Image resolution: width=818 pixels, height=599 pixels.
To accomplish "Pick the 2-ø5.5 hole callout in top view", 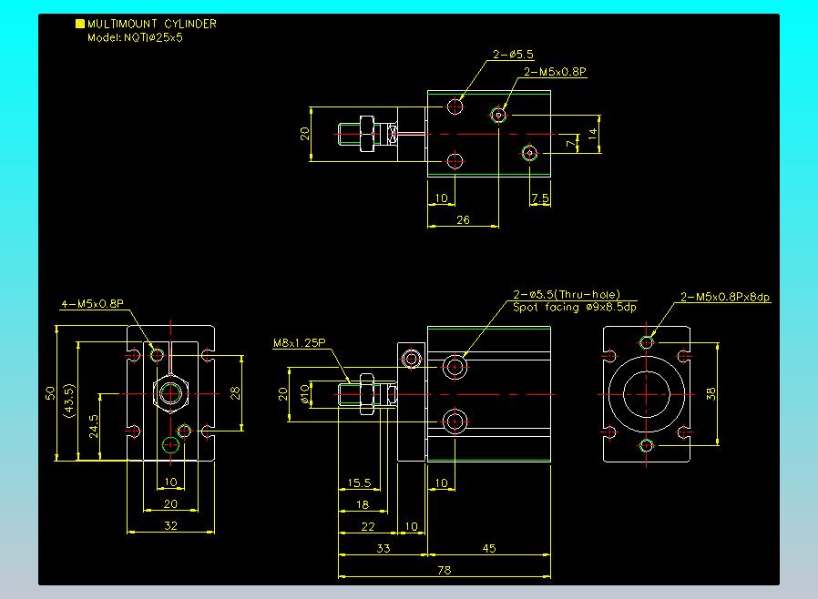I will click(514, 55).
